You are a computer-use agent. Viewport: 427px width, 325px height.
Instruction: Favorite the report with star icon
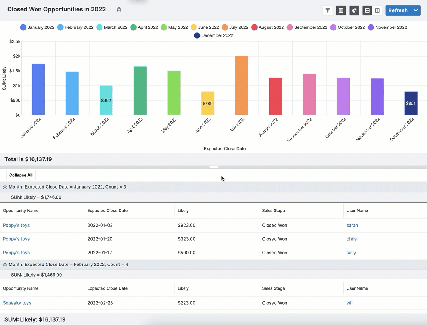119,10
